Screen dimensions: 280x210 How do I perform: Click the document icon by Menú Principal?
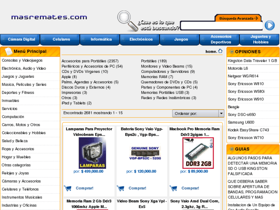pyautogui.click(x=8, y=52)
